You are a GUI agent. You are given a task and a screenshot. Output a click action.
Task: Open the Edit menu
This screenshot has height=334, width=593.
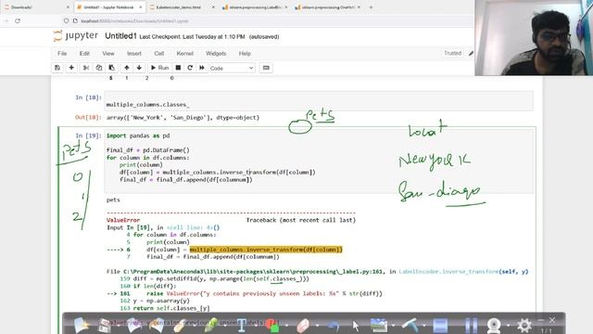pos(84,54)
